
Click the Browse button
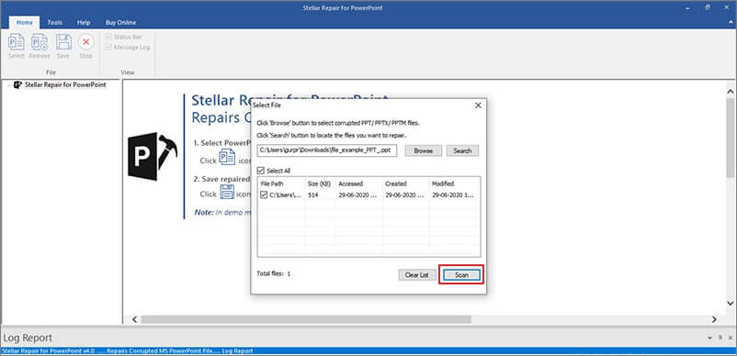click(423, 151)
